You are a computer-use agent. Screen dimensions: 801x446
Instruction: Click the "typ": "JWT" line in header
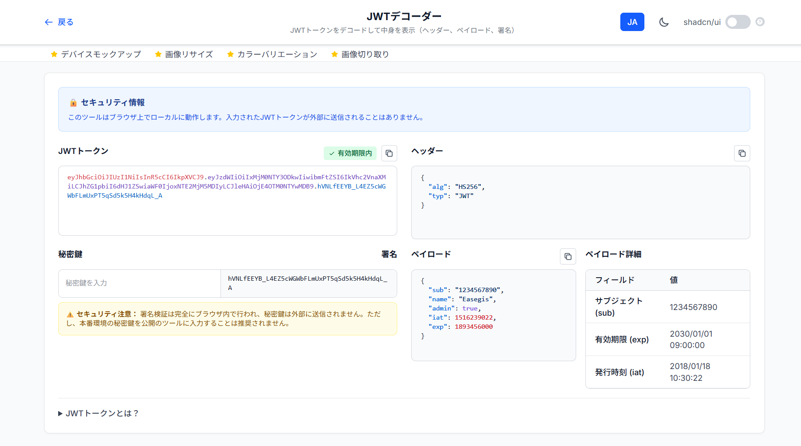[x=451, y=196]
